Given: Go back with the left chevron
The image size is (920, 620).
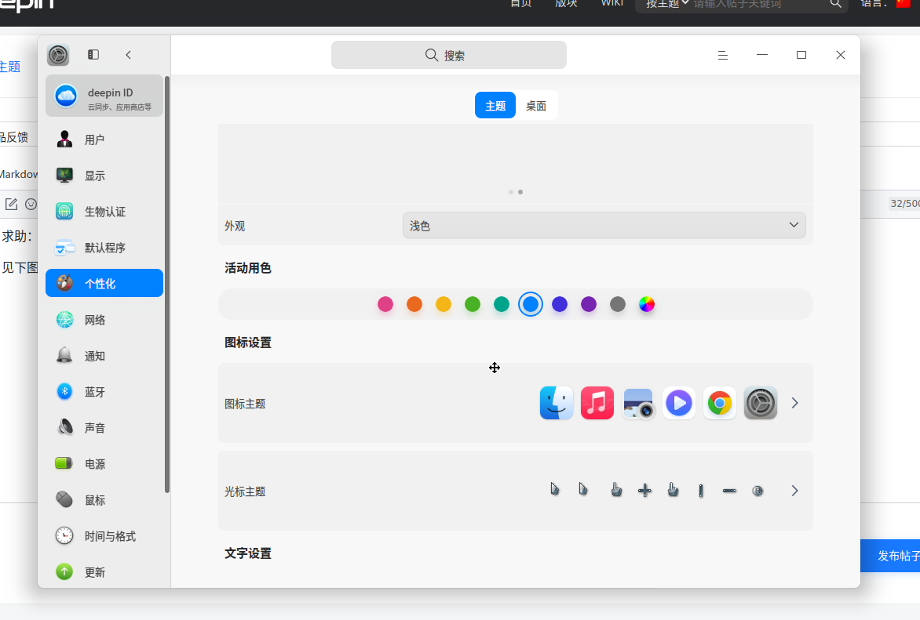Looking at the screenshot, I should [129, 55].
